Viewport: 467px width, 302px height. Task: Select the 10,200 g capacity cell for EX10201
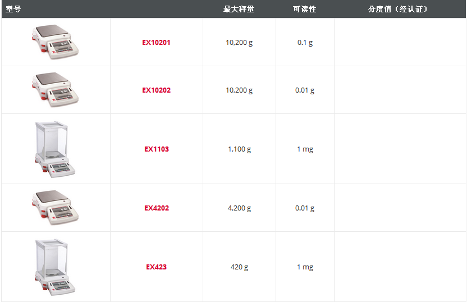coord(239,43)
